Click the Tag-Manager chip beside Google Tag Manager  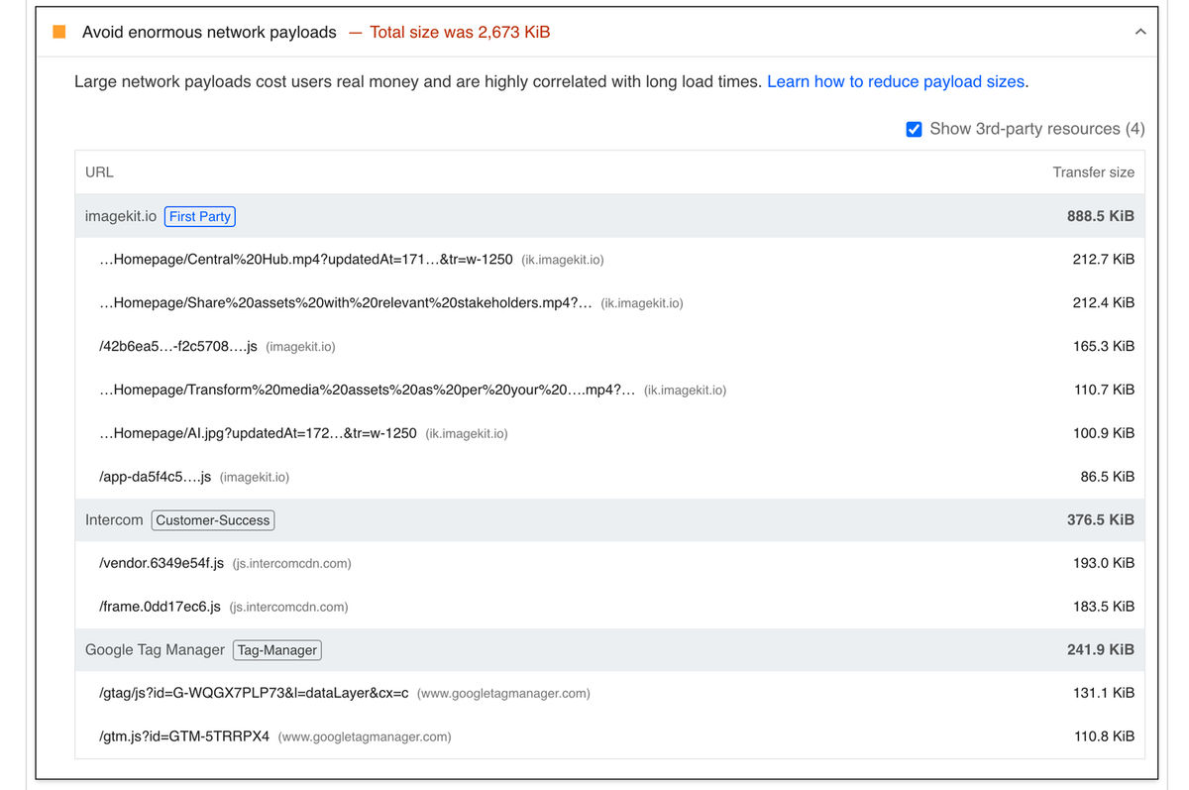(x=276, y=650)
